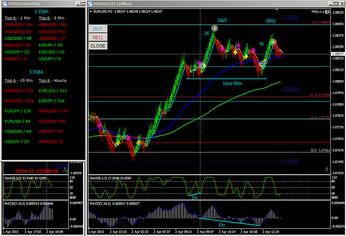The height and width of the screenshot is (236, 346).
Task: Click 'USDCAD / 59' in 1 Min list
Action: pyautogui.click(x=18, y=38)
